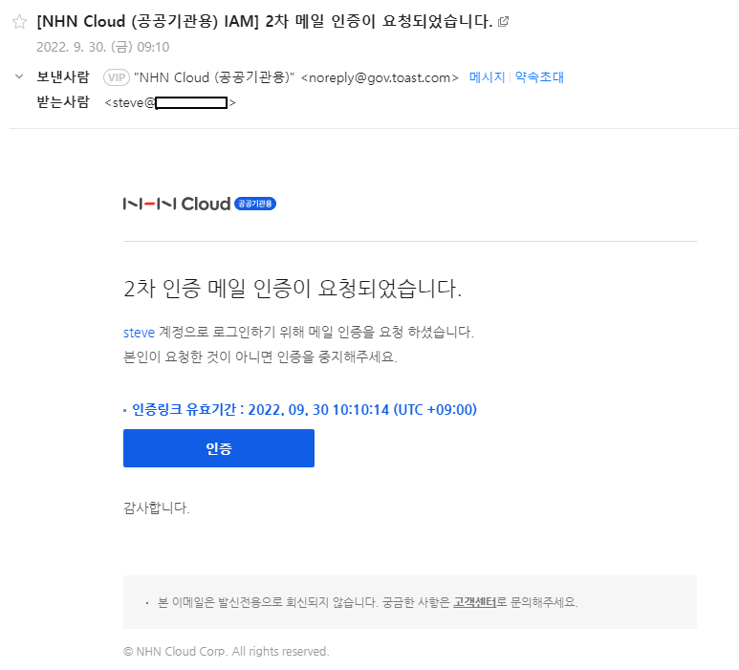Click the recipient steve@ address
Image resolution: width=739 pixels, height=670 pixels.
pyautogui.click(x=170, y=102)
